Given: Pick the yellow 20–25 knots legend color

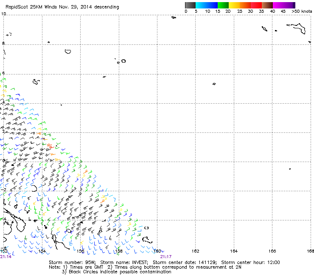Looking at the screenshot, I should [234, 5].
